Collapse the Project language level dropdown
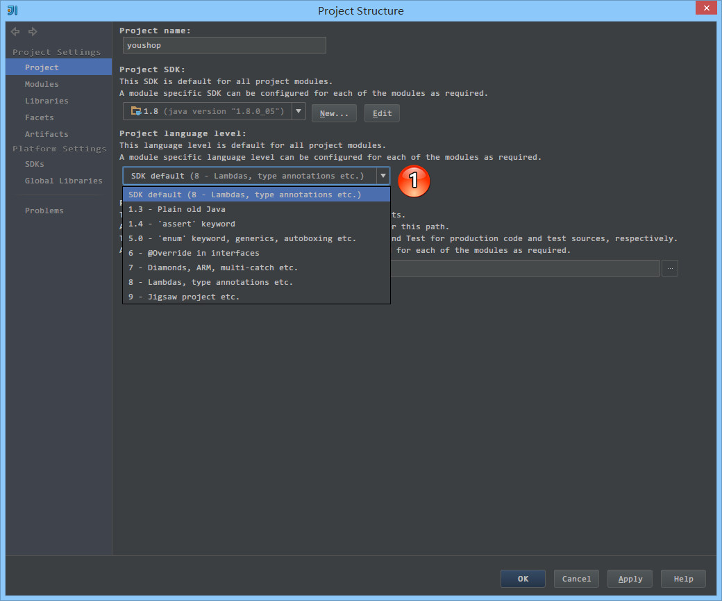This screenshot has height=601, width=722. click(383, 176)
